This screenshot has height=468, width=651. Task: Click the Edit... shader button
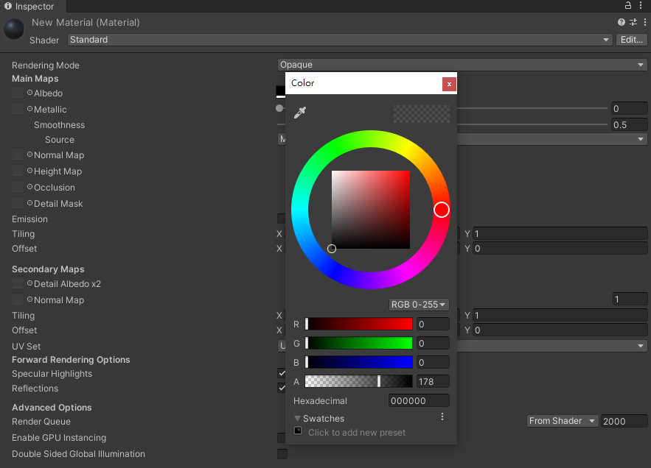click(x=632, y=40)
